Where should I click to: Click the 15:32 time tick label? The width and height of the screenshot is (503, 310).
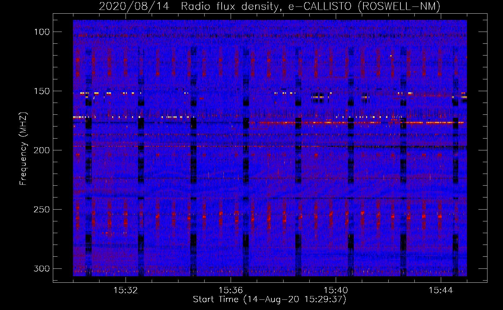pos(126,290)
